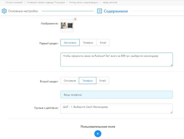Click the list icon beside Содержимое
184x139 pixels.
coord(99,11)
